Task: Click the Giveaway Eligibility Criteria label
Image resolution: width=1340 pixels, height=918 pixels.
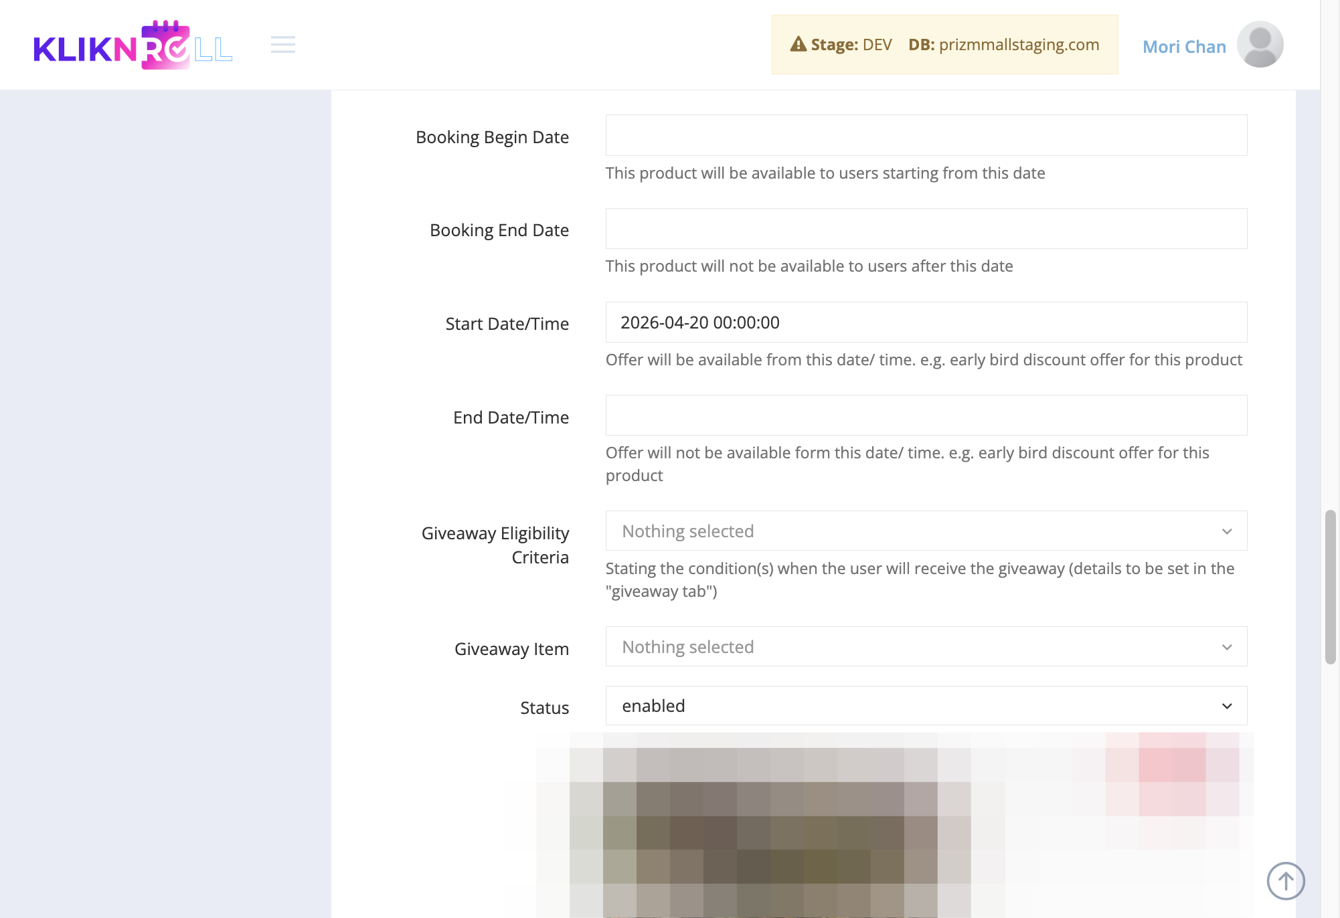Action: click(x=495, y=545)
